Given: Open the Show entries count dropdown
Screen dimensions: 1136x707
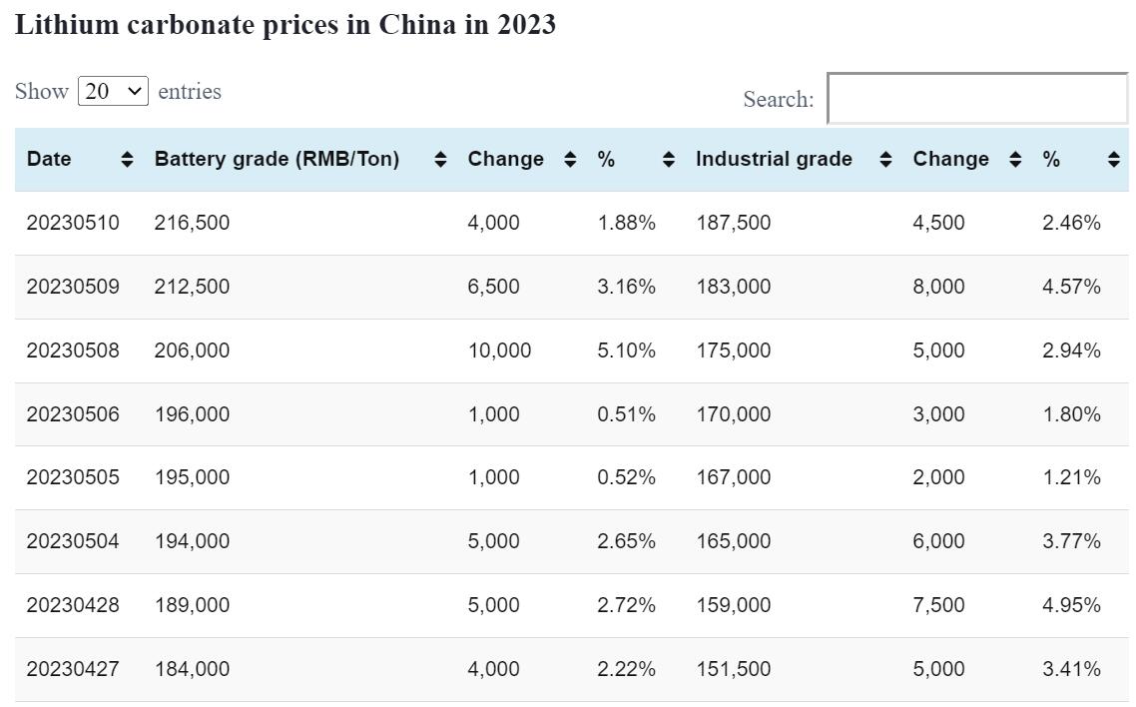Looking at the screenshot, I should click(x=113, y=91).
